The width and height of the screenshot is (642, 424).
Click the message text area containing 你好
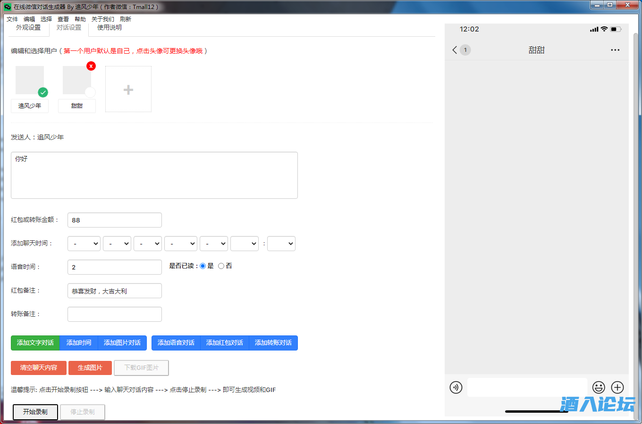pyautogui.click(x=154, y=175)
